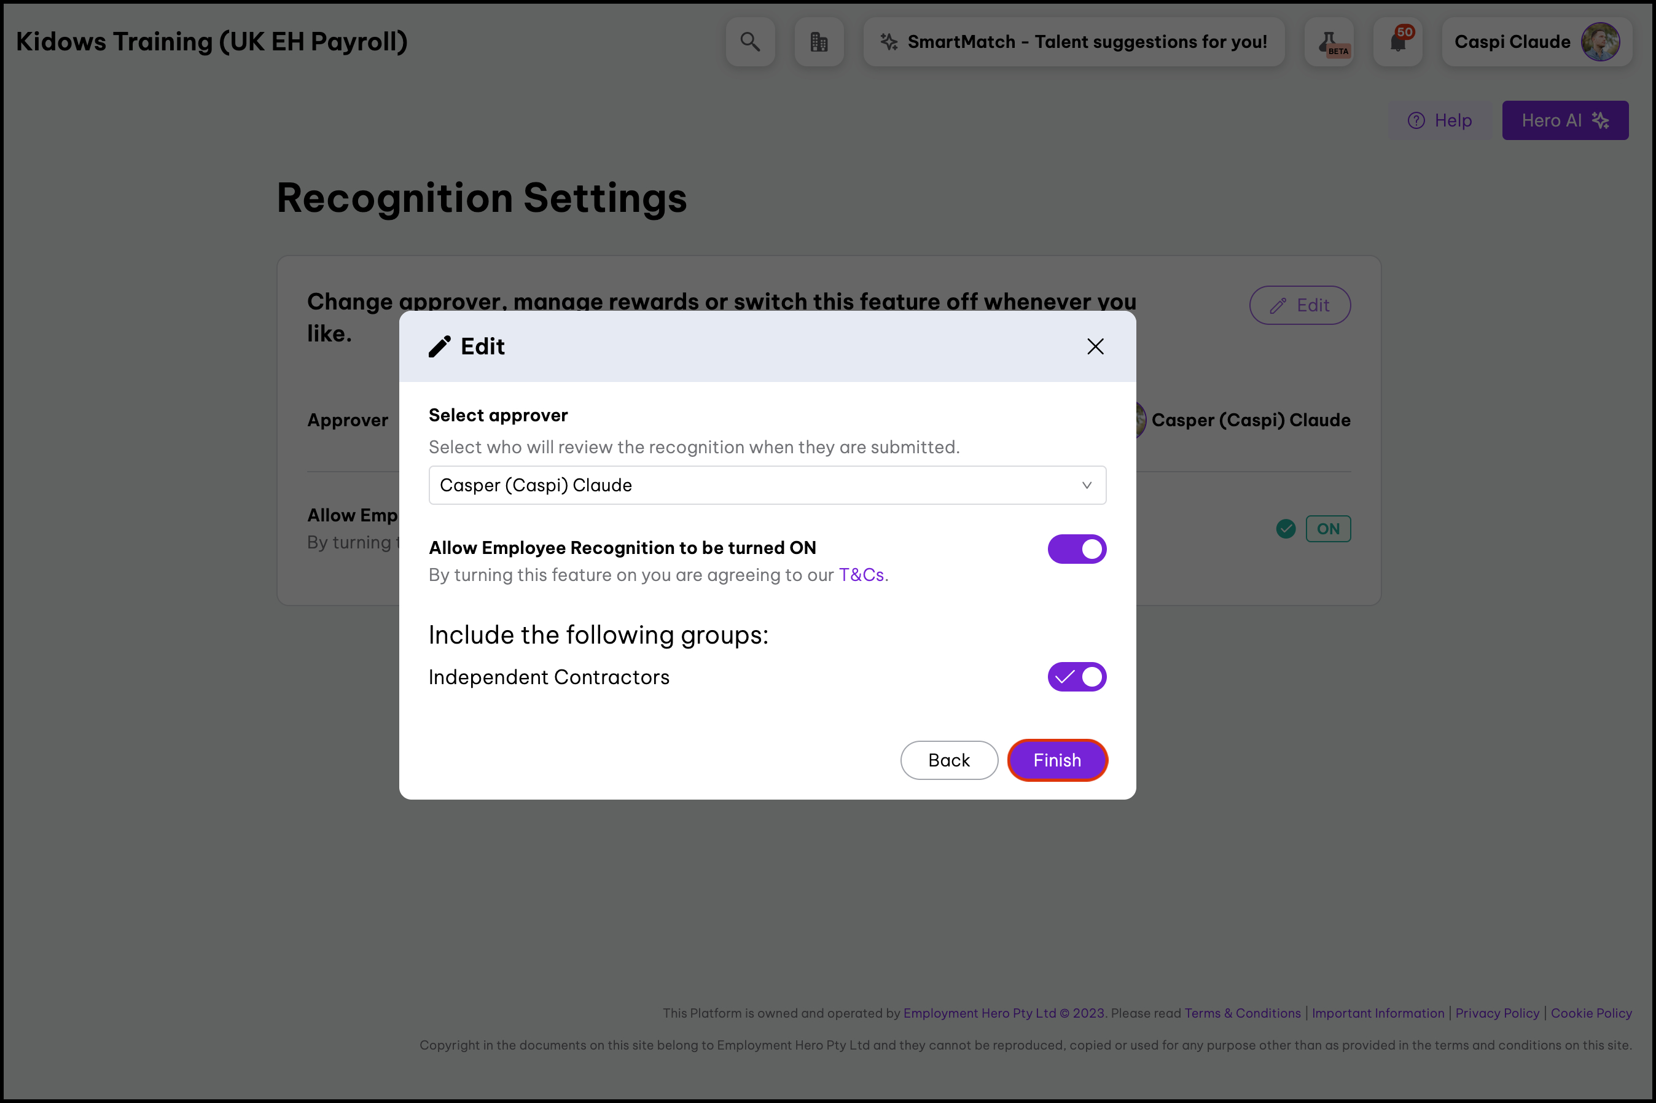Open Privacy Policy footer link
The width and height of the screenshot is (1656, 1103).
pos(1497,1013)
